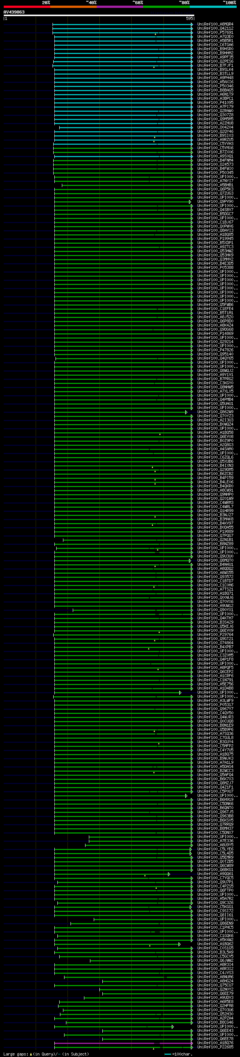The height and width of the screenshot is (1057, 240).
Task: Select hit label UniRef100_A5E756
Action: (215, 684)
